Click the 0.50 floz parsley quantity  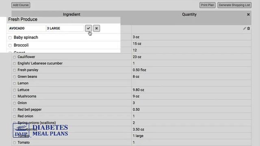(x=139, y=70)
